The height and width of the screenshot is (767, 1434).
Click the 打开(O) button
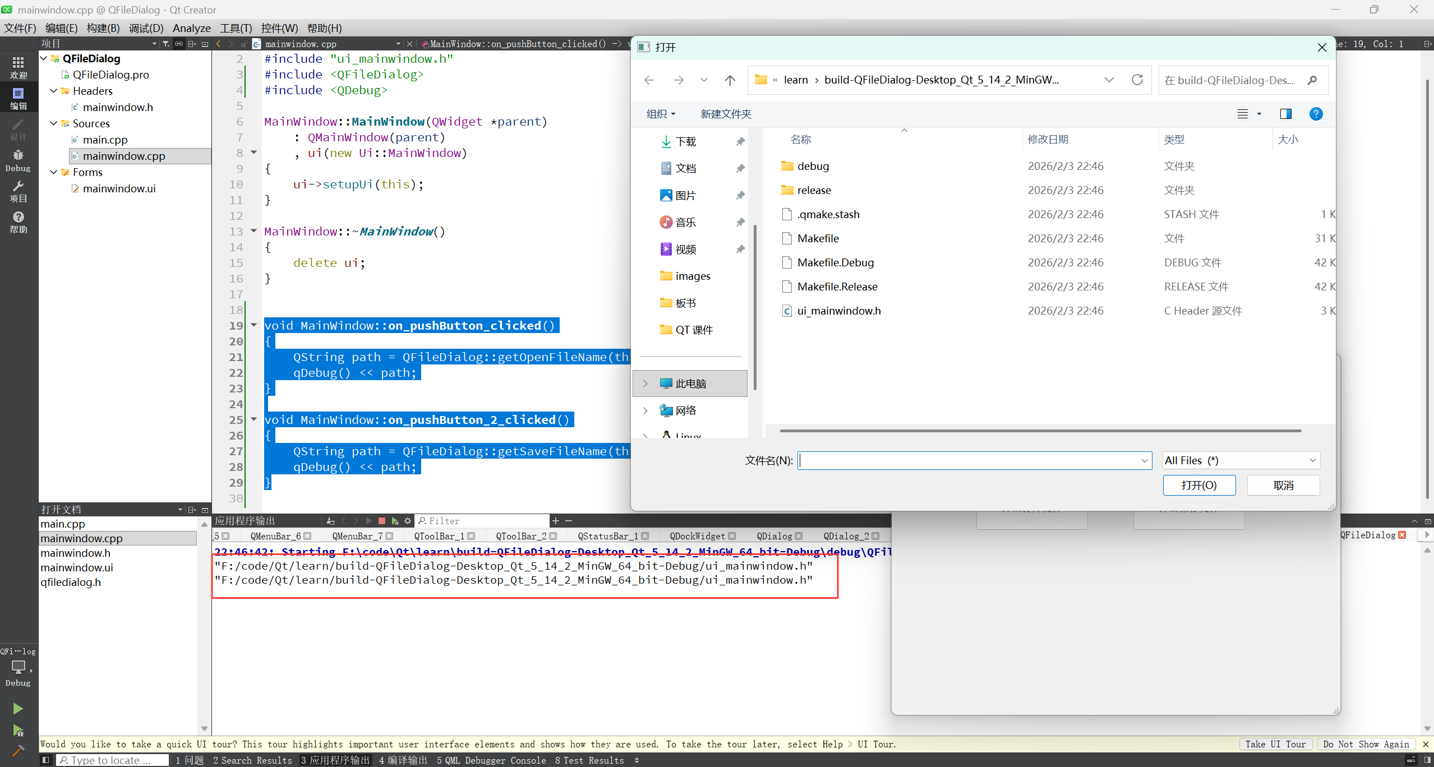coord(1198,485)
